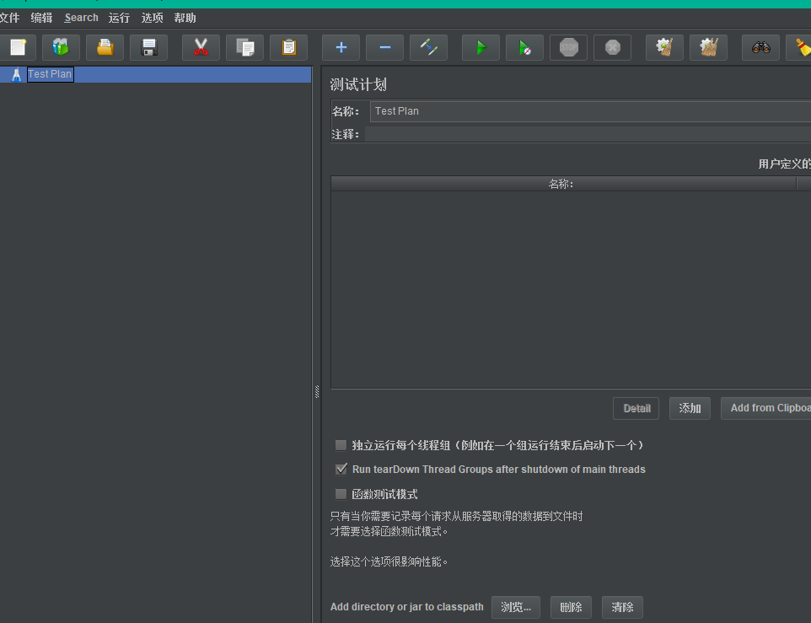Viewport: 811px width, 623px height.
Task: Click the 名称 column header in variables table
Action: click(563, 184)
